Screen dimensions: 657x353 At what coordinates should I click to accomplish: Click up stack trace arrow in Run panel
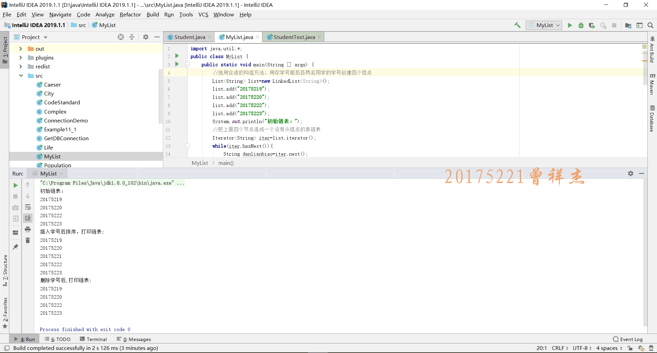pyautogui.click(x=28, y=185)
